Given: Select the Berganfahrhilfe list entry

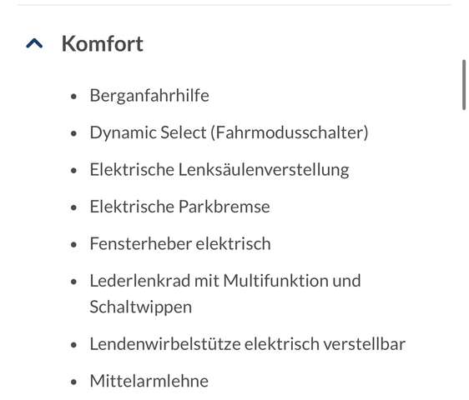Looking at the screenshot, I should coord(149,96).
